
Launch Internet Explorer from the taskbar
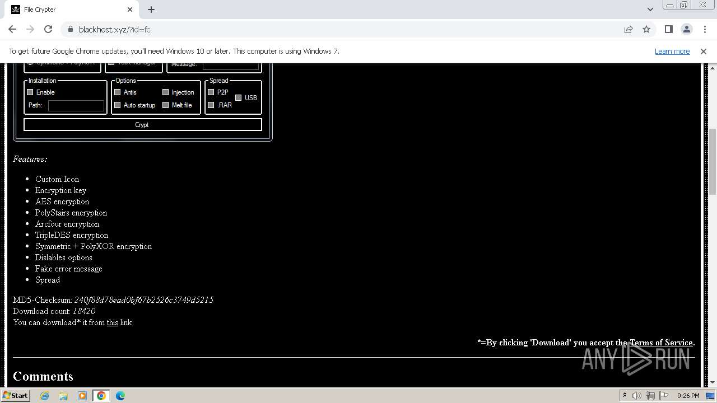coord(44,396)
